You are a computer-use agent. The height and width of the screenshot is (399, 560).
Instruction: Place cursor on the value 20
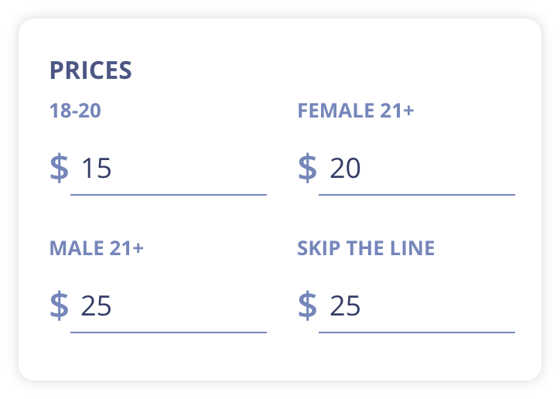(x=345, y=169)
